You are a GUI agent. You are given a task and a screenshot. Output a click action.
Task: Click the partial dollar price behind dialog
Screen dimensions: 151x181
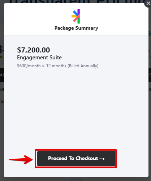click(2, 49)
